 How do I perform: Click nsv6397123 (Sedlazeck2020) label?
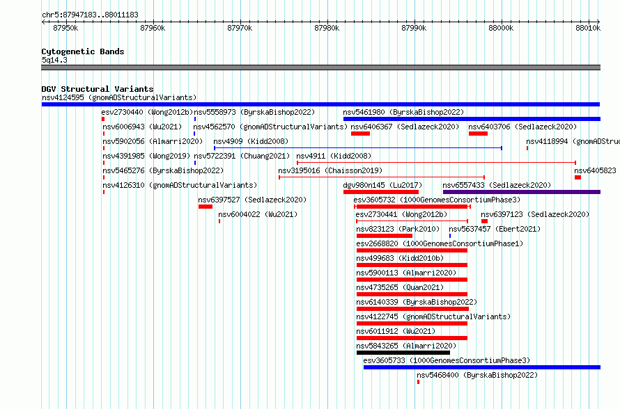[535, 214]
